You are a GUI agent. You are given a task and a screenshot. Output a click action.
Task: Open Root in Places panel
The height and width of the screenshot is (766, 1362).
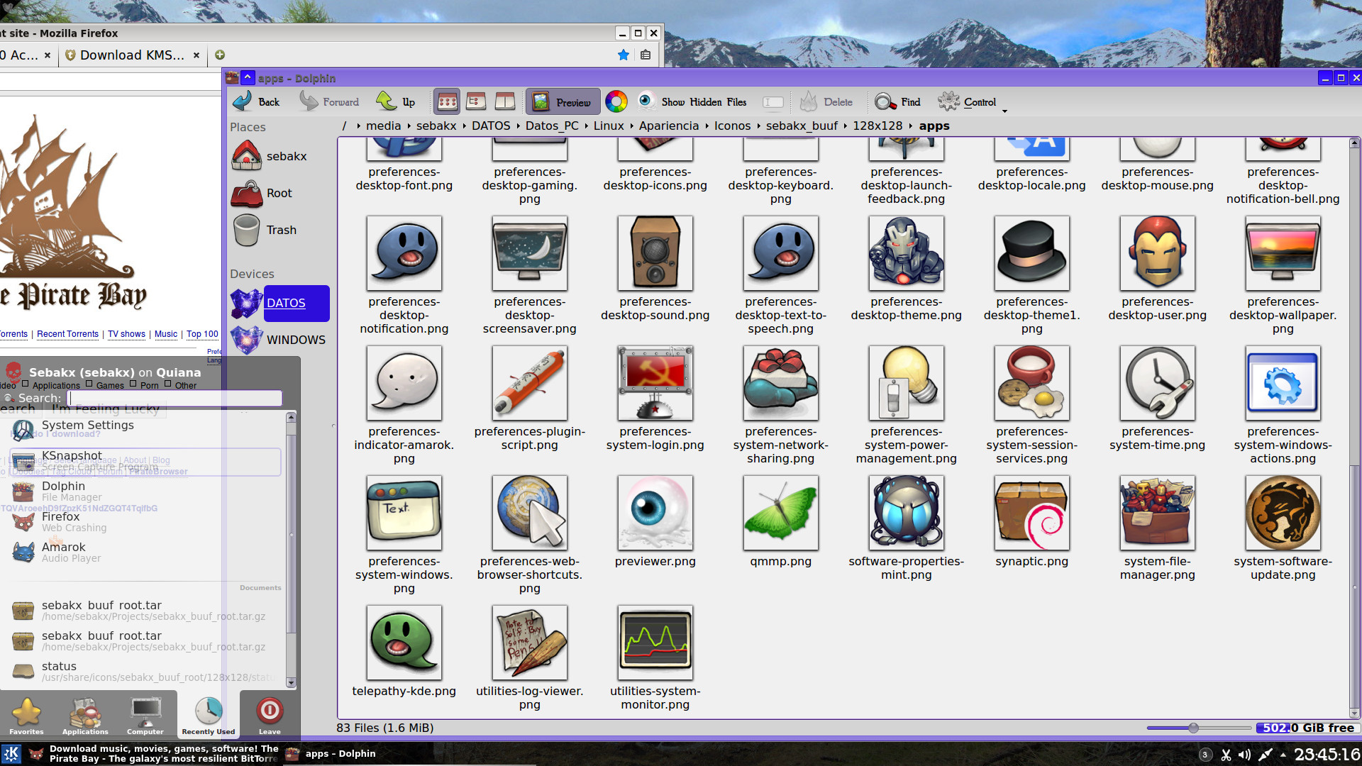coord(279,193)
